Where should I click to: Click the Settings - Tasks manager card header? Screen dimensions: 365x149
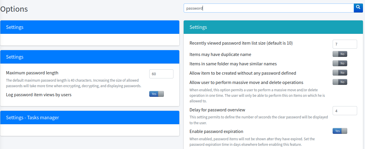click(90, 118)
